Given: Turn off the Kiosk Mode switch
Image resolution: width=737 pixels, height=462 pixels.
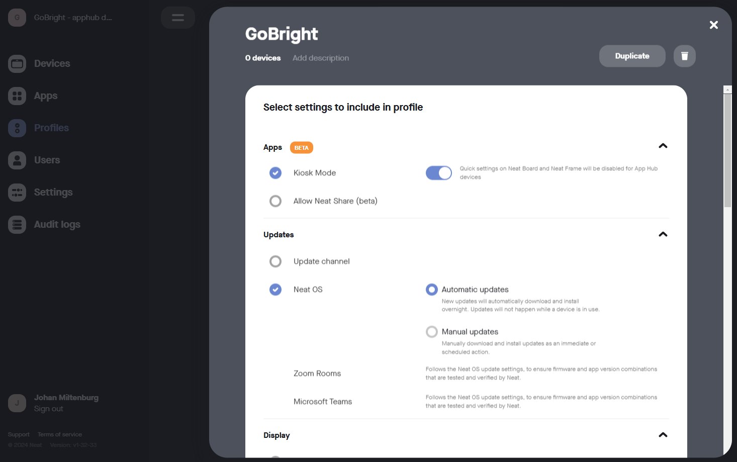Looking at the screenshot, I should pyautogui.click(x=439, y=173).
